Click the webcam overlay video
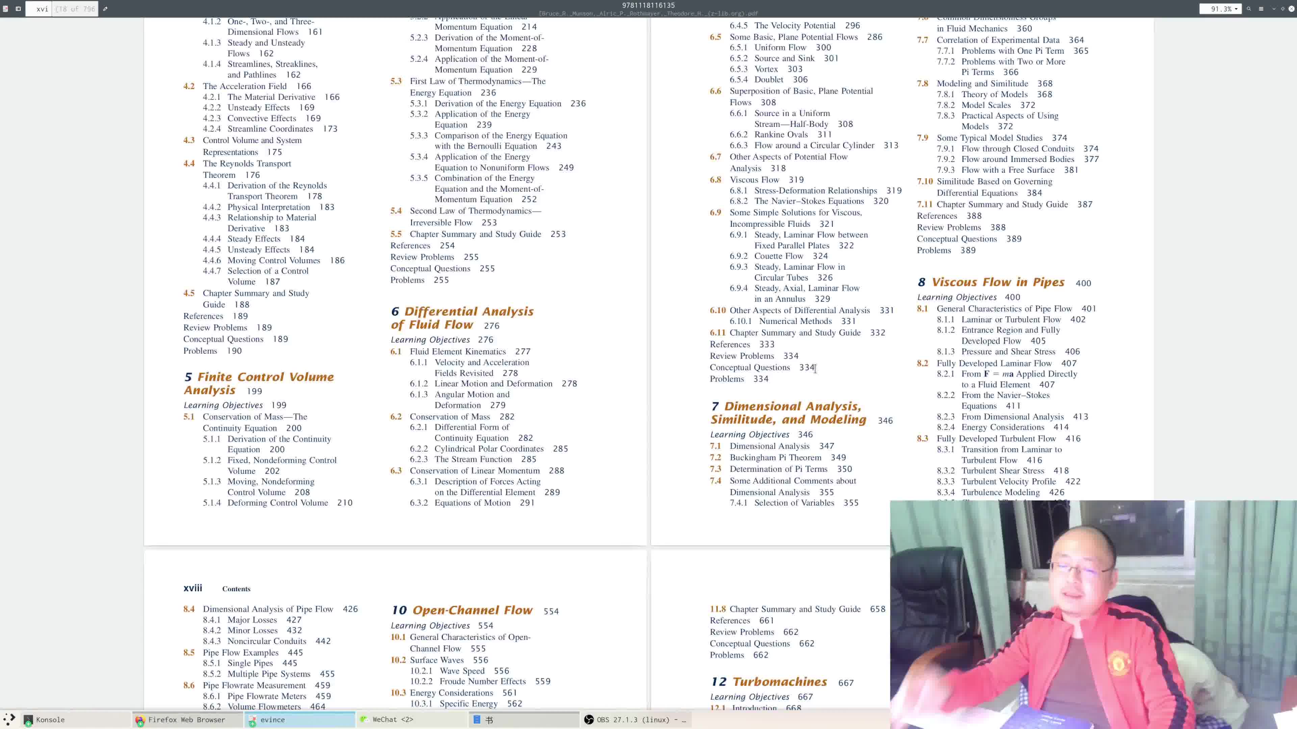The image size is (1297, 729). coord(1093,614)
